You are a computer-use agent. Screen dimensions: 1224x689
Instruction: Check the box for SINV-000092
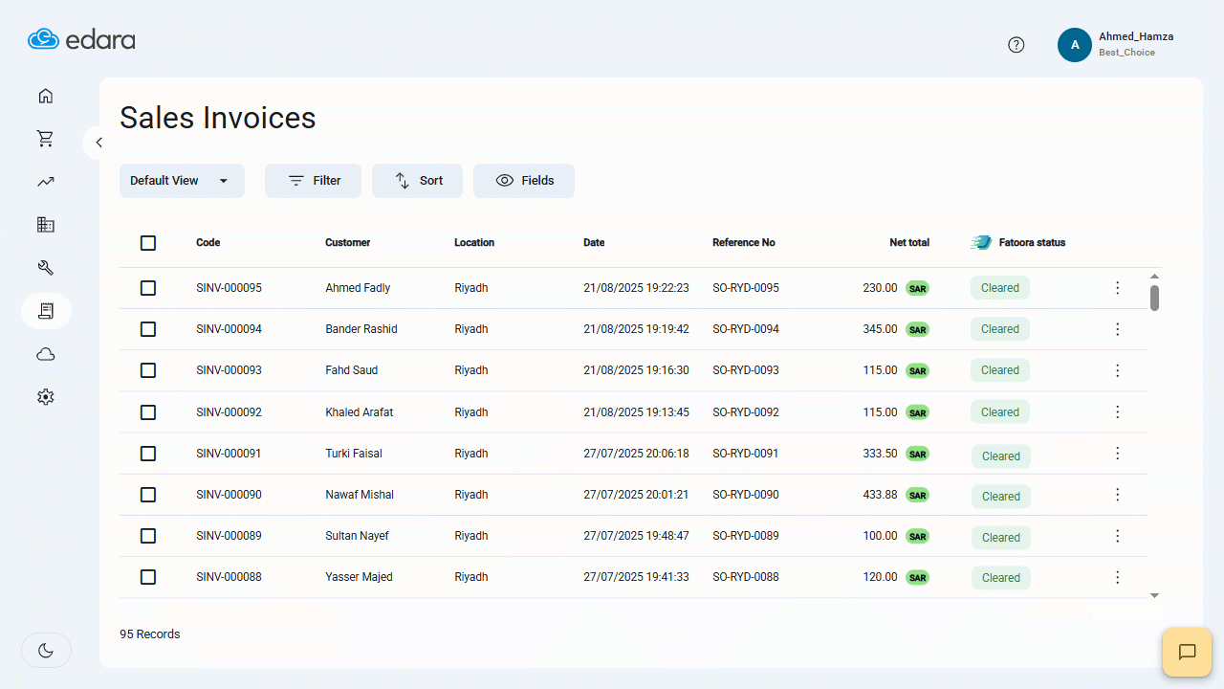point(148,412)
